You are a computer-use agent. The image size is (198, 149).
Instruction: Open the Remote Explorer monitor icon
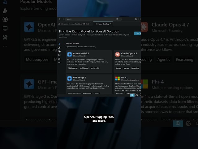(59, 55)
